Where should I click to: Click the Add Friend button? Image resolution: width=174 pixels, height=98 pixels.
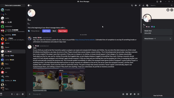[x=46, y=31]
